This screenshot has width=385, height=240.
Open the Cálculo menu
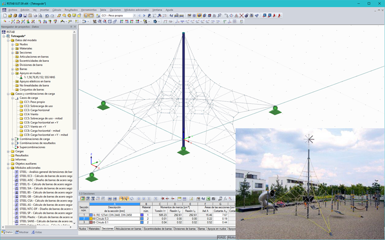coord(57,10)
